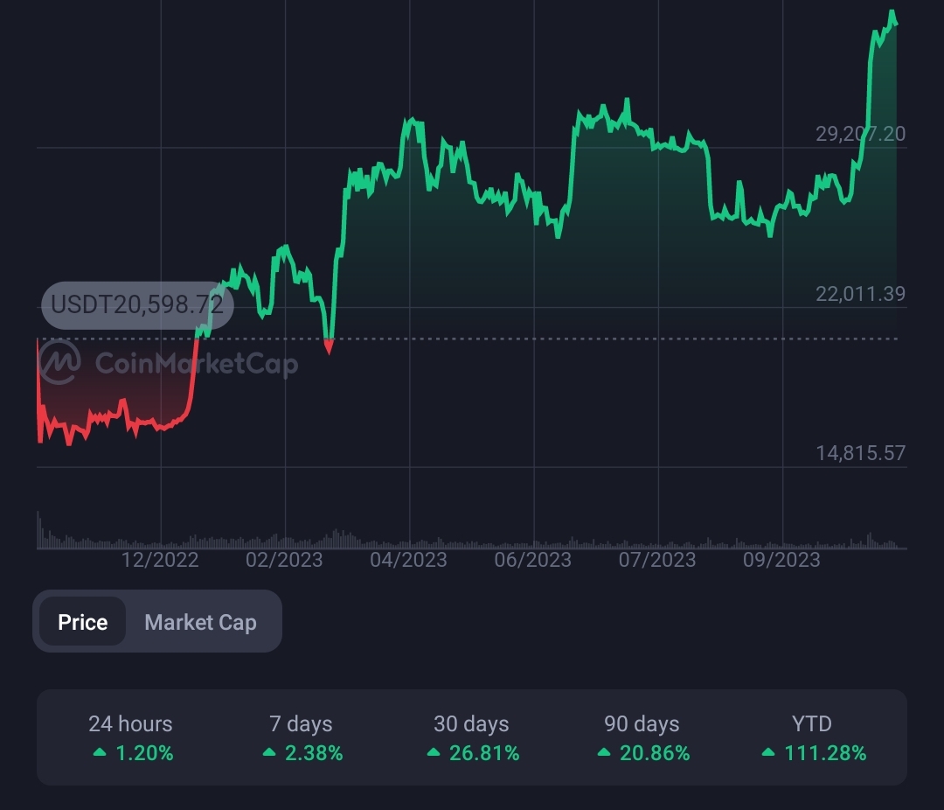Image resolution: width=944 pixels, height=810 pixels.
Task: Click the CoinMarketCap watermark logo icon
Action: pyautogui.click(x=60, y=363)
